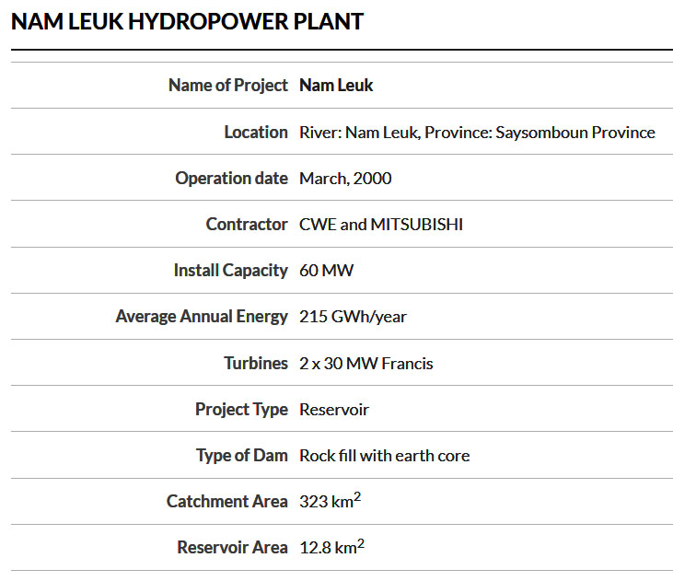Click the 'CWE and MITSUBISHI' contractor value
673x581 pixels.
381,224
